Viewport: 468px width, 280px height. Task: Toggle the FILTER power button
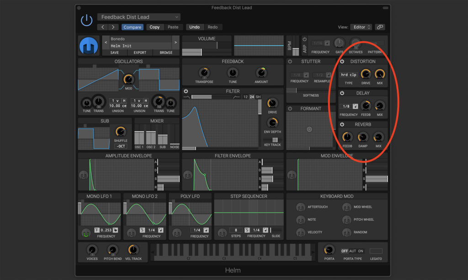point(186,91)
